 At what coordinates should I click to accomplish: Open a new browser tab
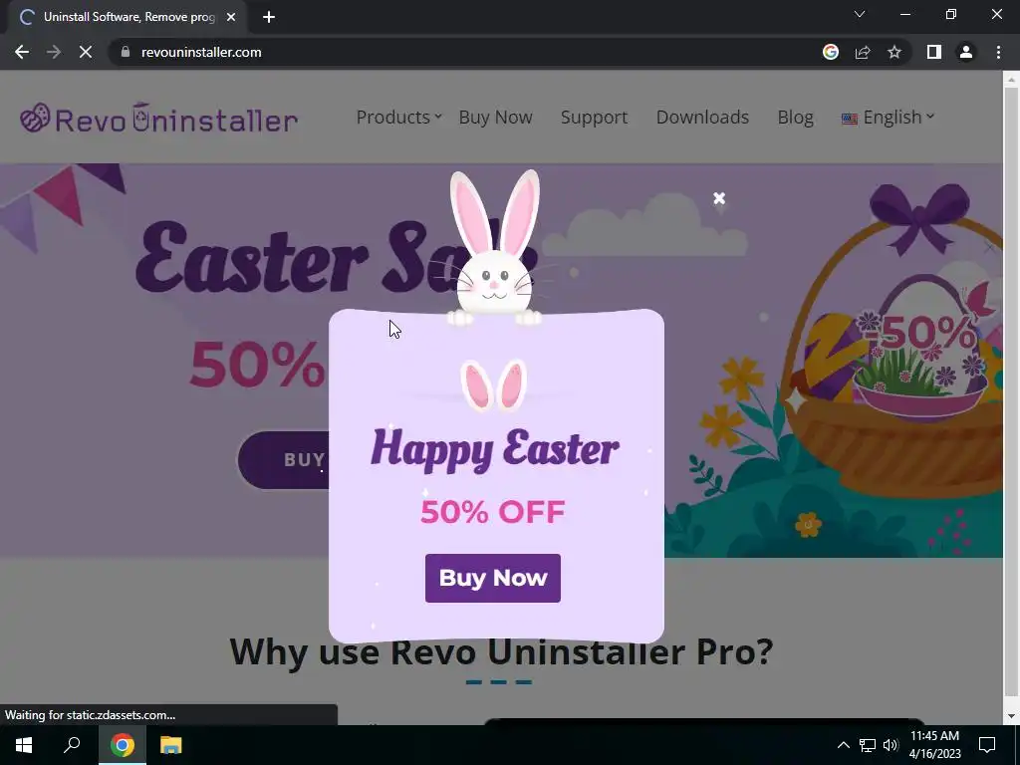click(x=269, y=18)
